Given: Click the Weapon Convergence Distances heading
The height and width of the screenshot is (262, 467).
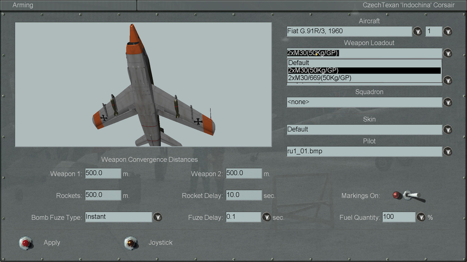Looking at the screenshot, I should click(x=150, y=159).
